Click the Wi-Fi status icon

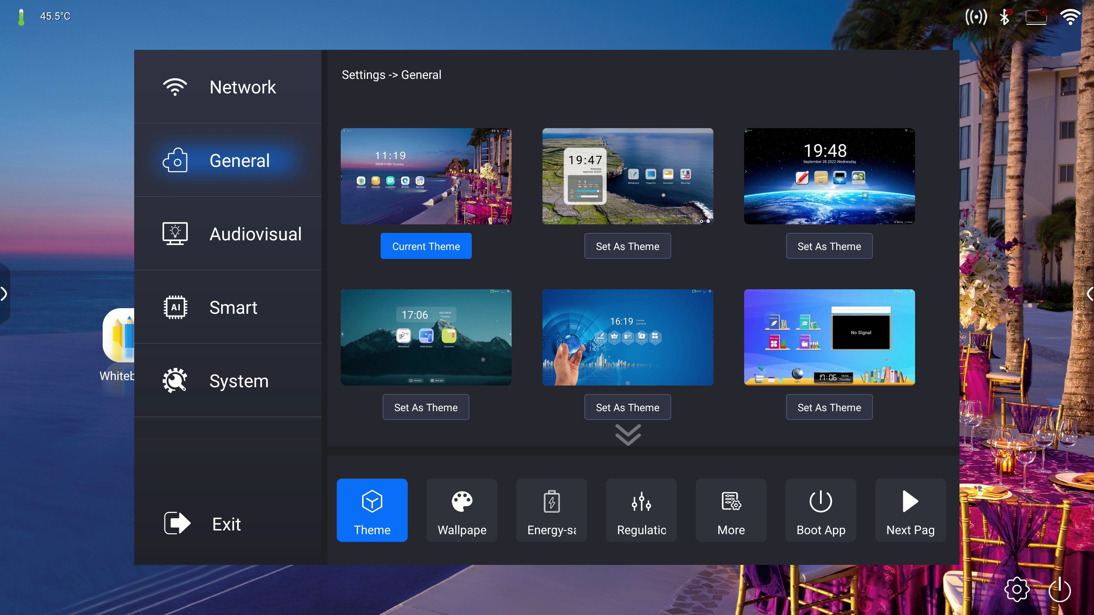[x=1070, y=17]
